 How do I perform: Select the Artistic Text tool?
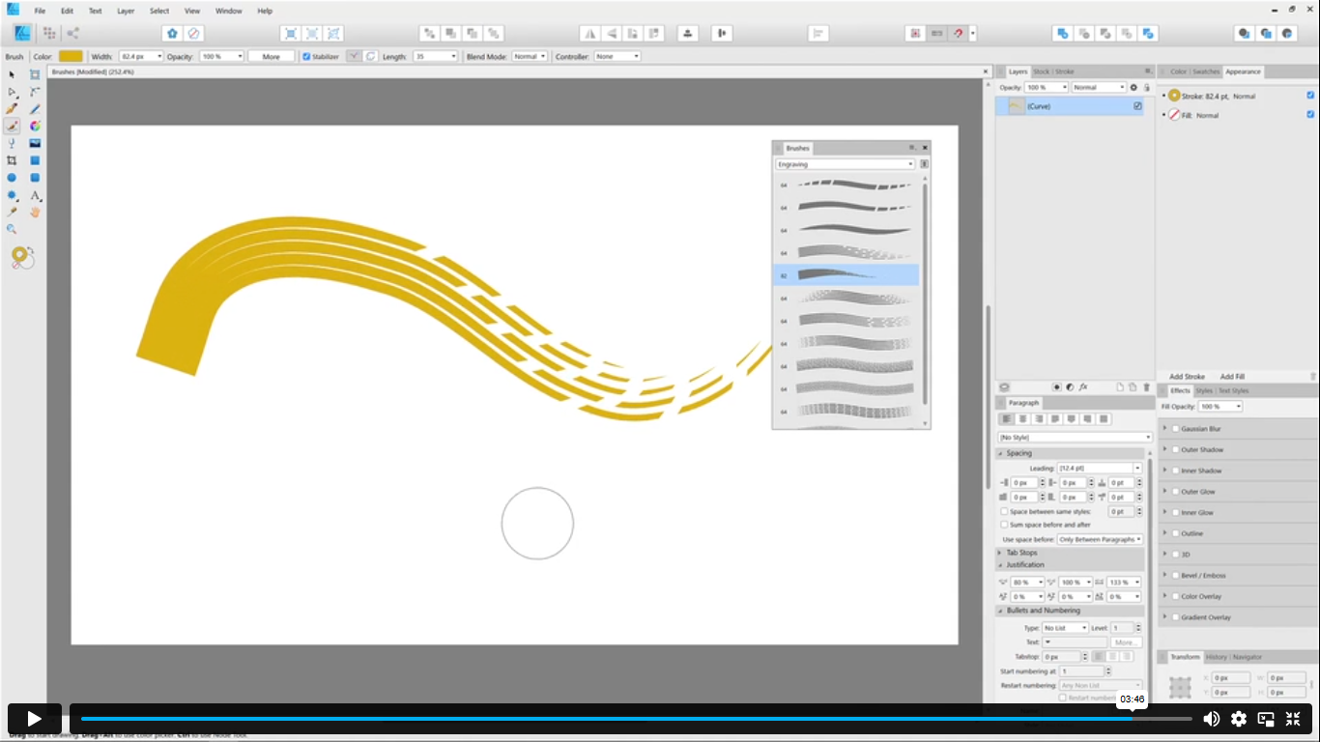click(x=35, y=195)
